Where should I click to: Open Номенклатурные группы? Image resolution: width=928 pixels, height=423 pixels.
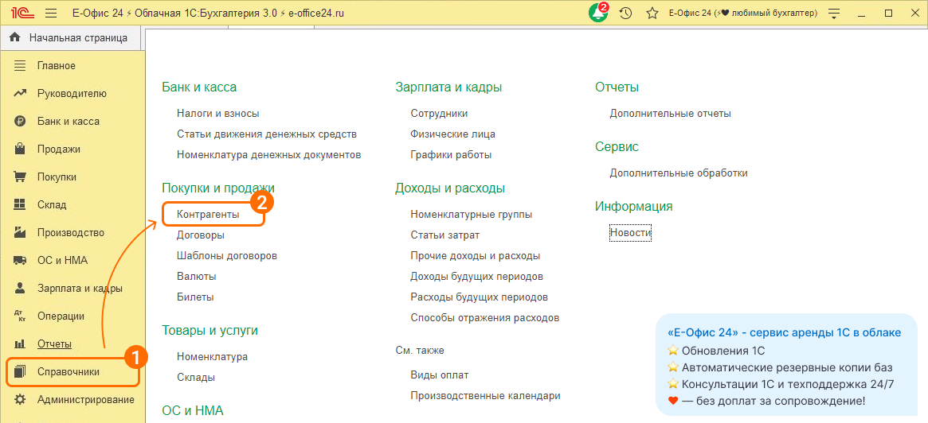(x=471, y=215)
